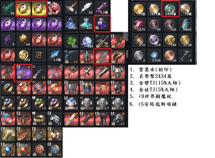
Task: Choose the +6 blue sapphire gold ring
Action: coord(8,88)
